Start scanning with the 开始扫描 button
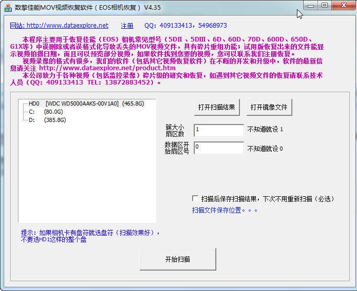The width and height of the screenshot is (357, 291). [x=178, y=259]
